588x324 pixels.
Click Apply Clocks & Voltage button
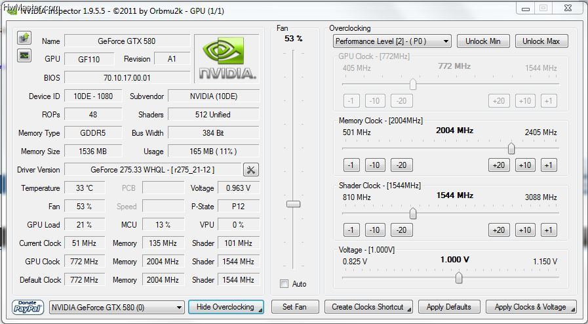tap(531, 307)
